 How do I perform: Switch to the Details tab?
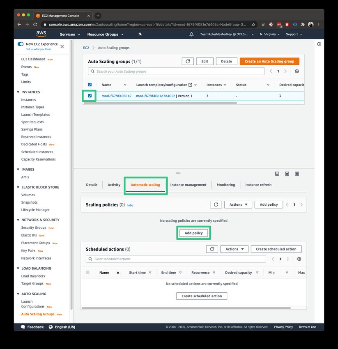(x=92, y=185)
